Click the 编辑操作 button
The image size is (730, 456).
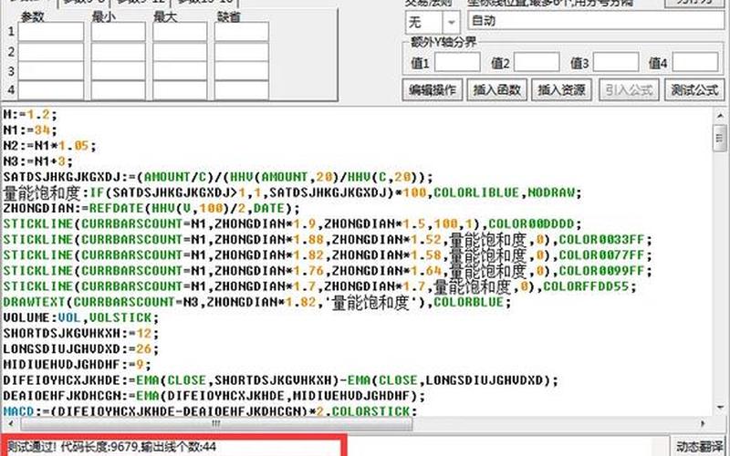pyautogui.click(x=433, y=89)
